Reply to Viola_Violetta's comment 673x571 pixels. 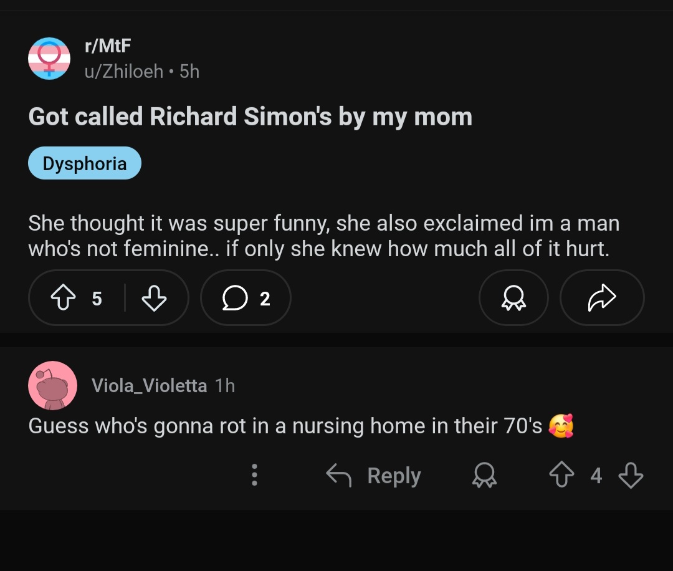coord(394,476)
